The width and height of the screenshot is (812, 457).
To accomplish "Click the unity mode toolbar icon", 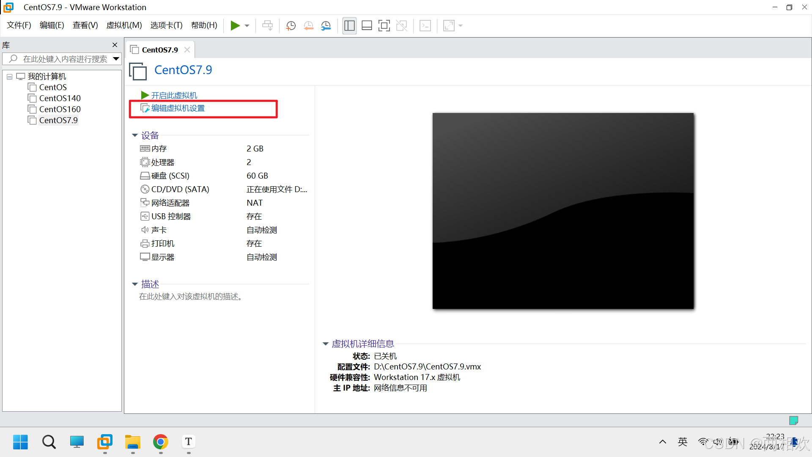I will (401, 26).
